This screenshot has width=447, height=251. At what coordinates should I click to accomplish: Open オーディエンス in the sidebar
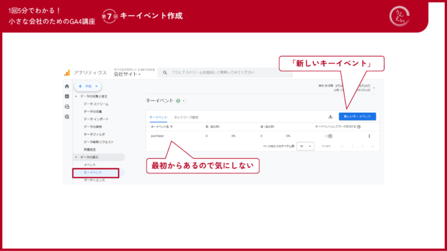(x=94, y=180)
